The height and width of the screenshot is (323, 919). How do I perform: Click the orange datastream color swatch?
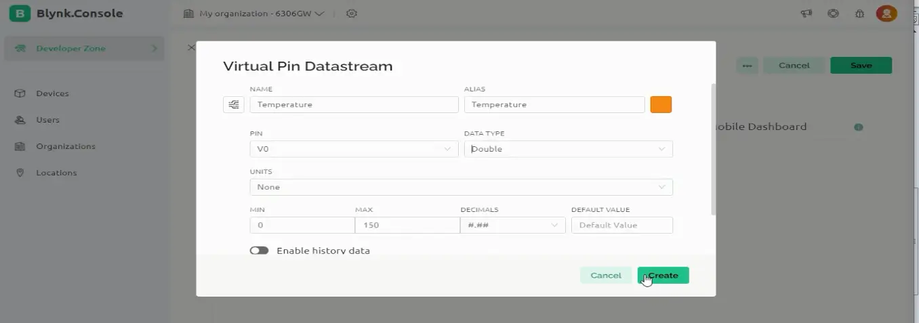tap(661, 104)
